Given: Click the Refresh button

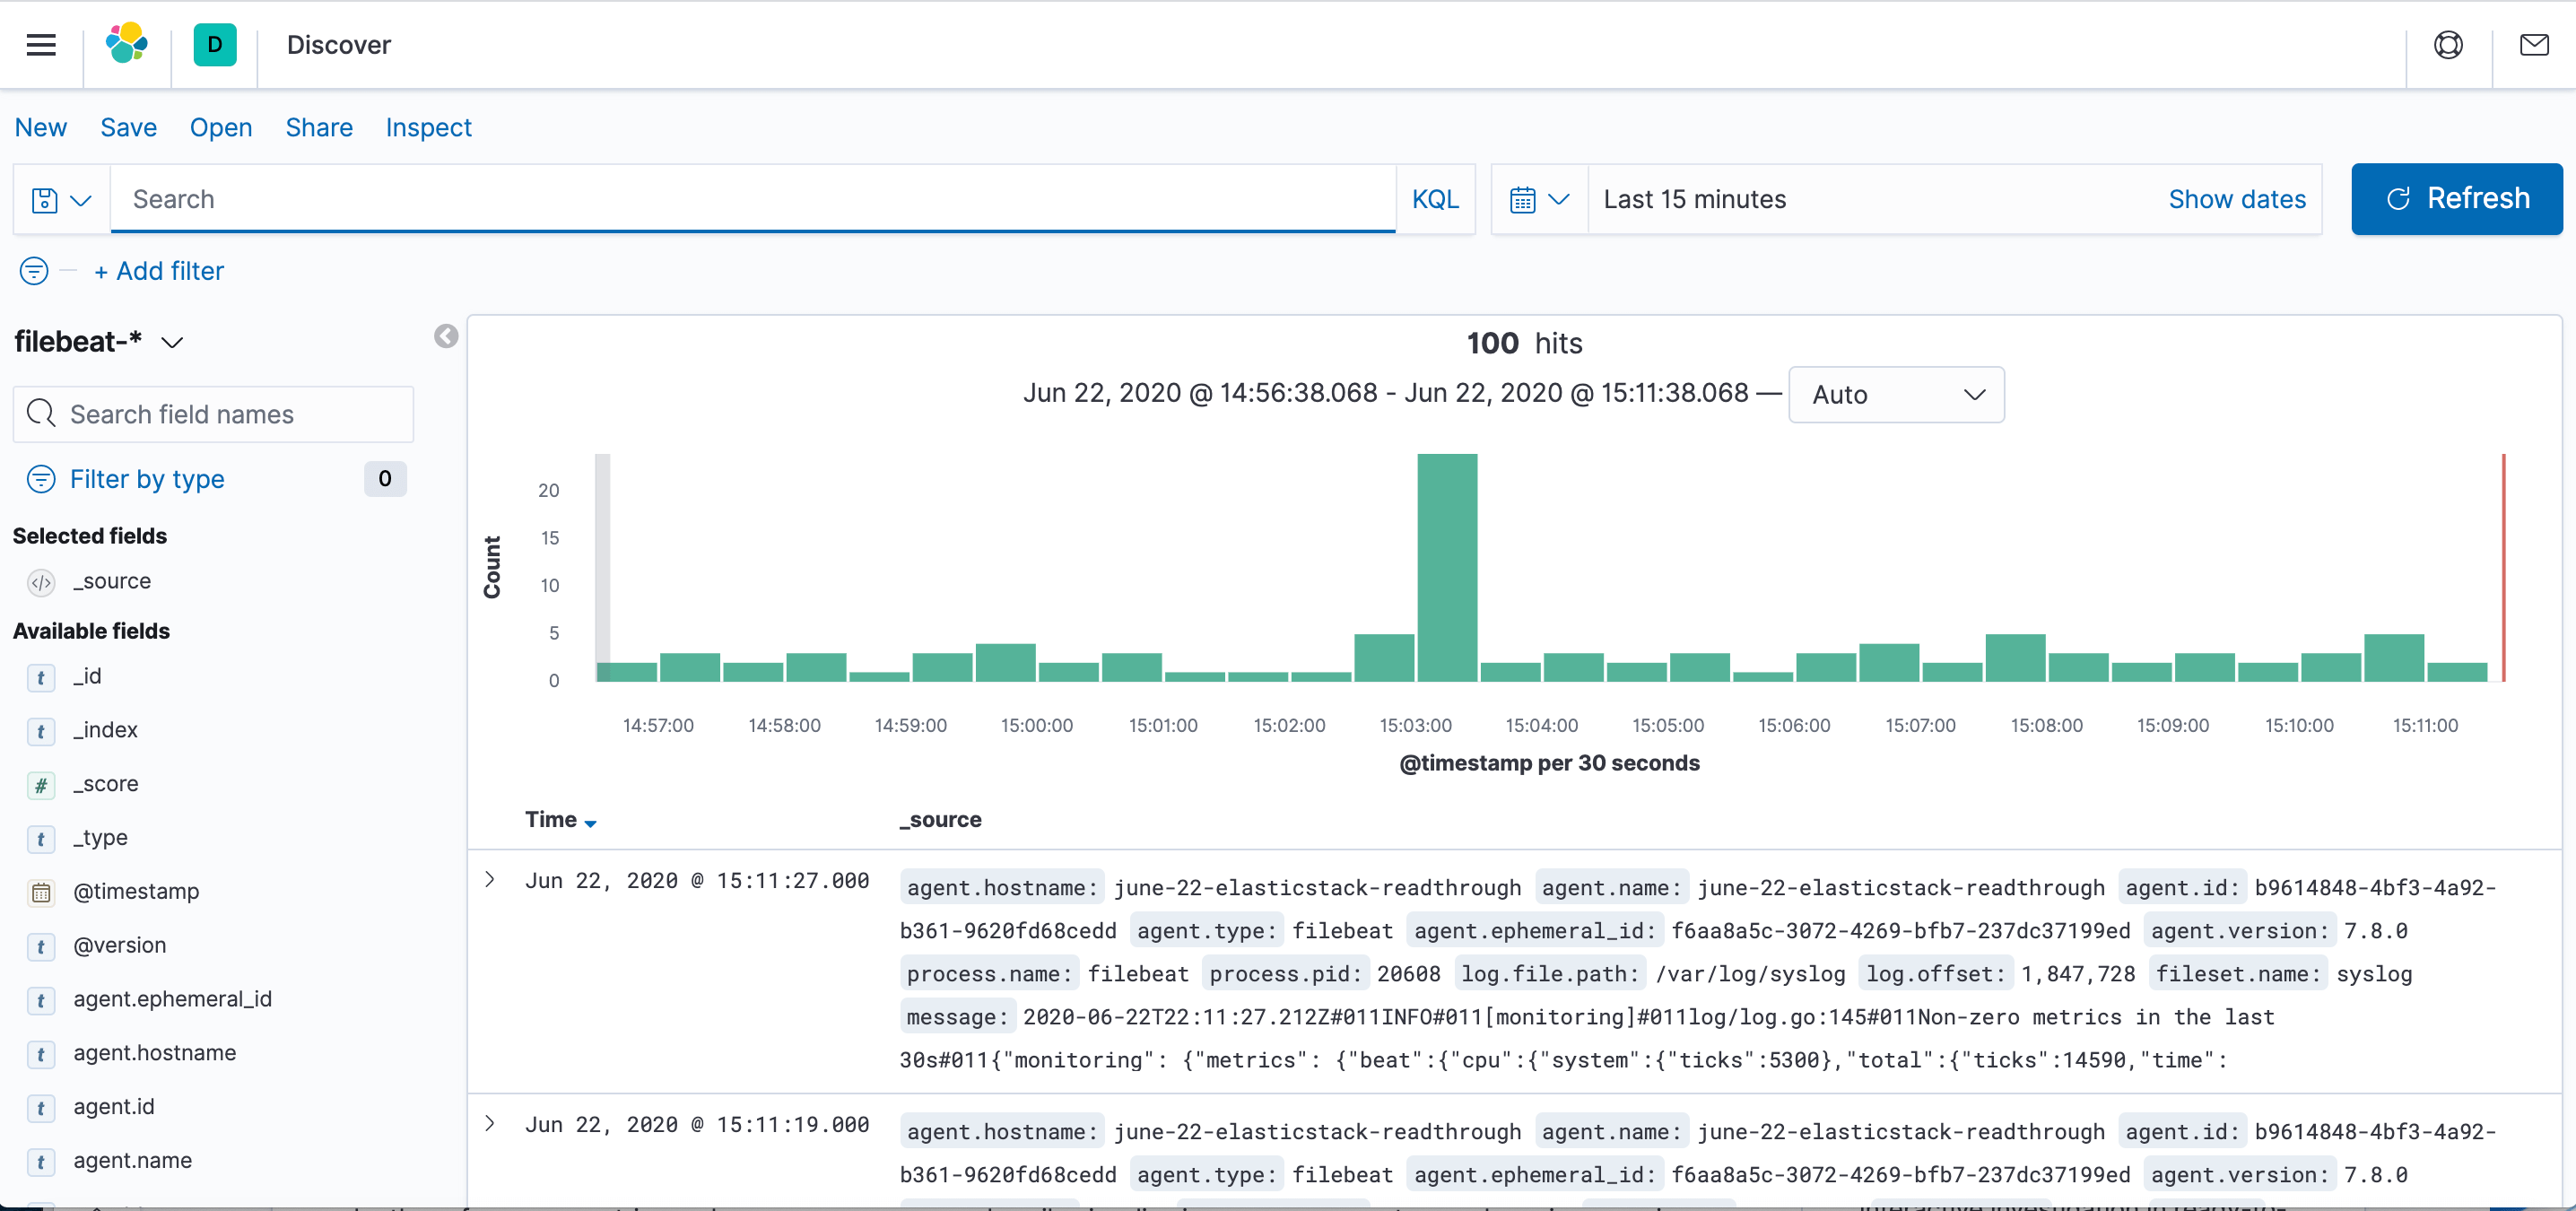Looking at the screenshot, I should tap(2458, 199).
